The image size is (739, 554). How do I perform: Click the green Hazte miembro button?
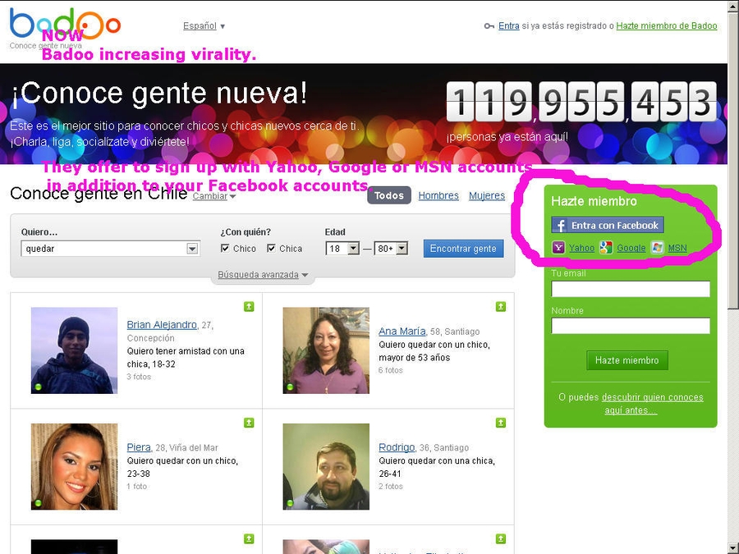(x=627, y=360)
